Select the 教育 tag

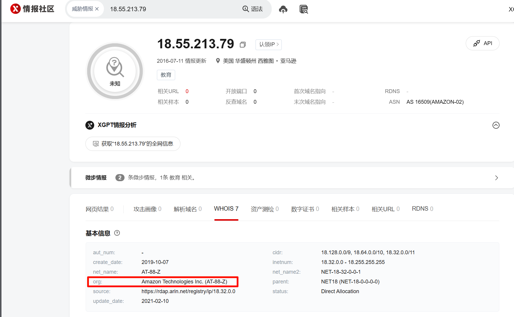(166, 75)
